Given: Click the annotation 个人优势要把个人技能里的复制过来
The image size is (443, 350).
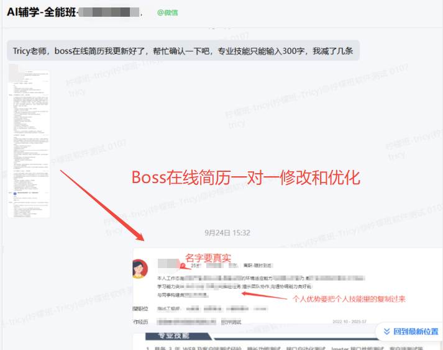Looking at the screenshot, I should [x=349, y=298].
